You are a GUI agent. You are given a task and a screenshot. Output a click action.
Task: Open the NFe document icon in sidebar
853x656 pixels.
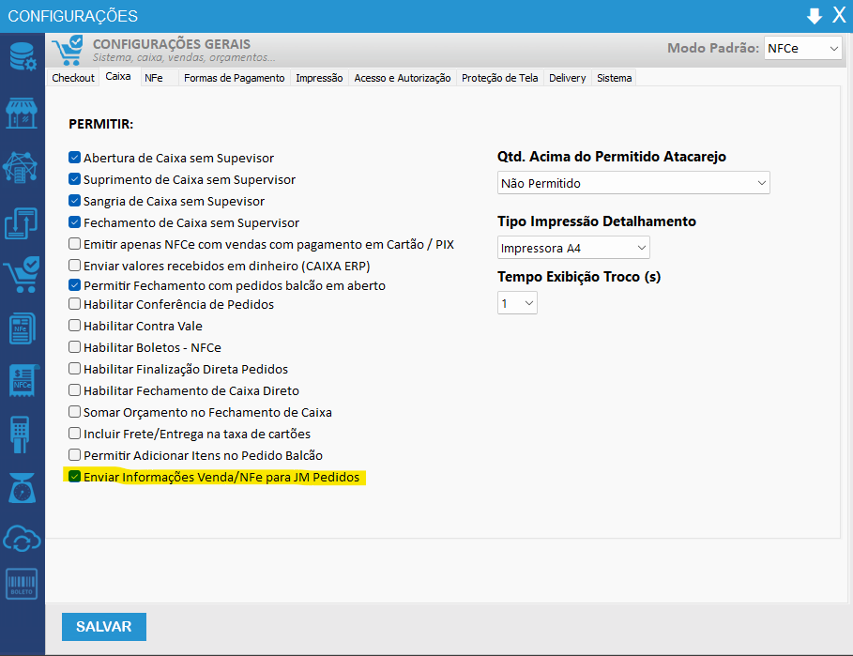point(22,328)
